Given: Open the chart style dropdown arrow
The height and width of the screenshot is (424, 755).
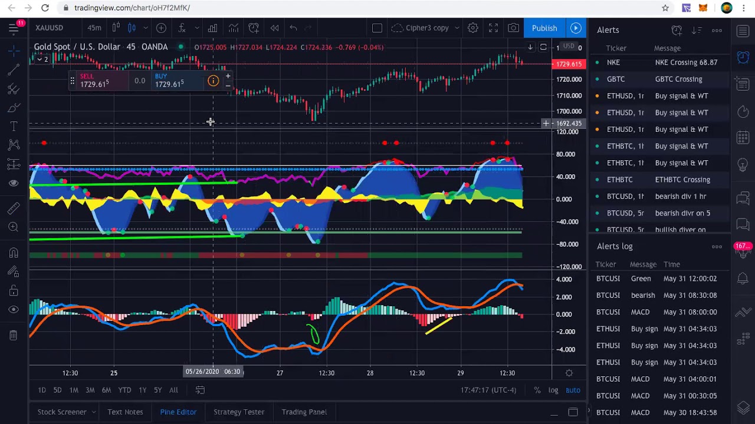Looking at the screenshot, I should coord(145,28).
